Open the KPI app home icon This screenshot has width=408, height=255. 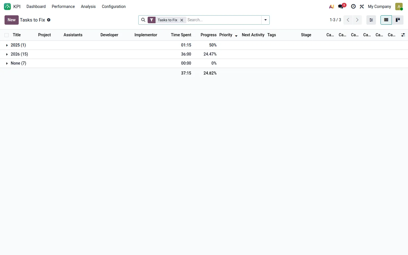point(7,7)
